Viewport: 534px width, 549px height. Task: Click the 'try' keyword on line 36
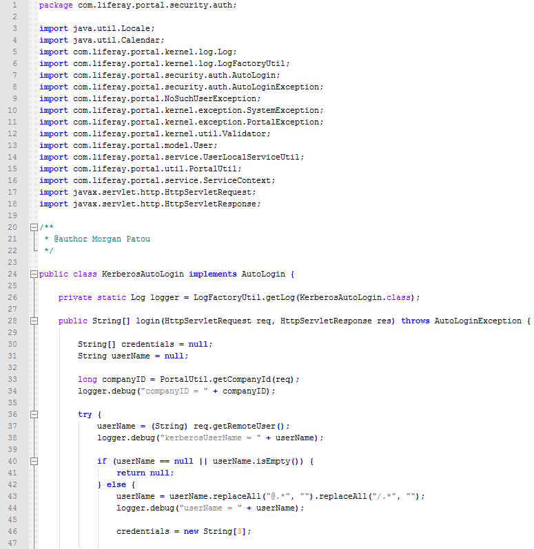(85, 415)
